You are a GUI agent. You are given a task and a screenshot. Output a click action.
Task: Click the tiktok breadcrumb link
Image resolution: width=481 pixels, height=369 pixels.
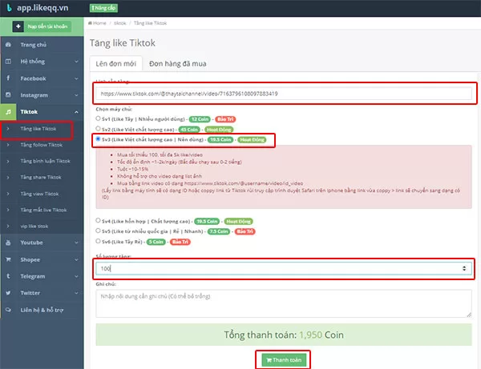click(120, 23)
